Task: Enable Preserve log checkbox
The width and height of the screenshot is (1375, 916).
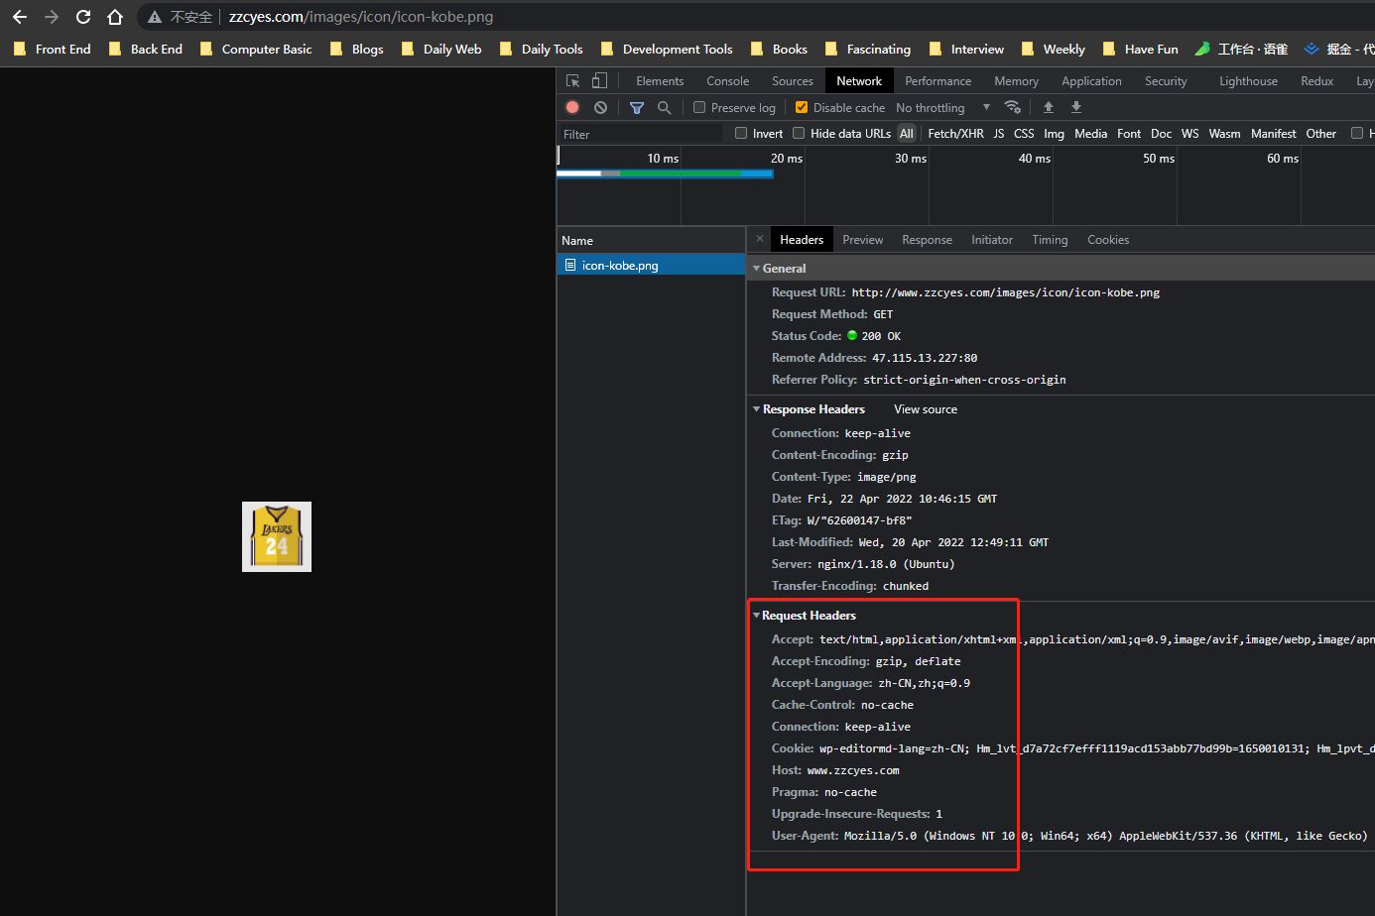Action: (699, 107)
